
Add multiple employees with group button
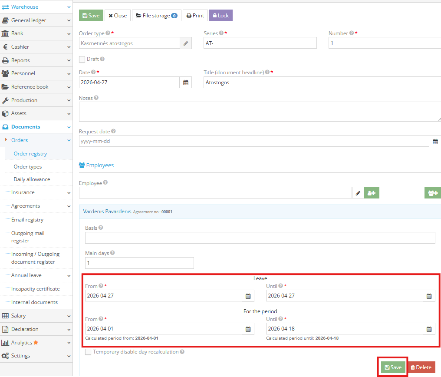tap(433, 193)
